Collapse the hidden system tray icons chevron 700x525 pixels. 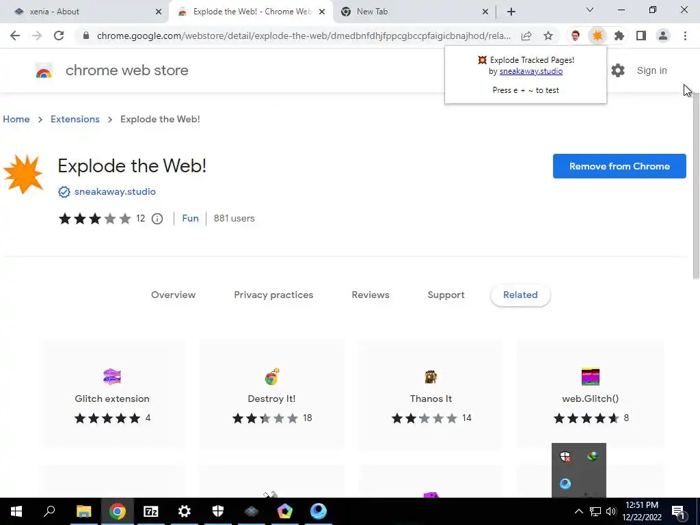pos(578,511)
